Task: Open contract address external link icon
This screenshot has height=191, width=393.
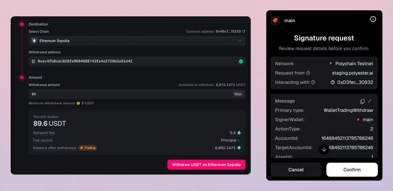Action: click(244, 31)
